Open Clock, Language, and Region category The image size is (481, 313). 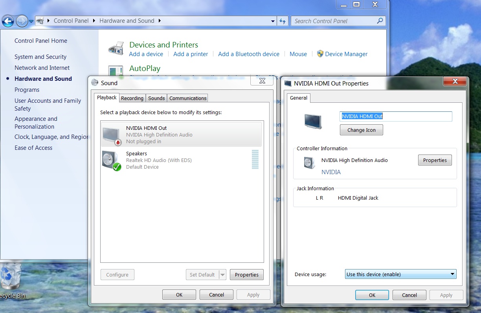(51, 137)
